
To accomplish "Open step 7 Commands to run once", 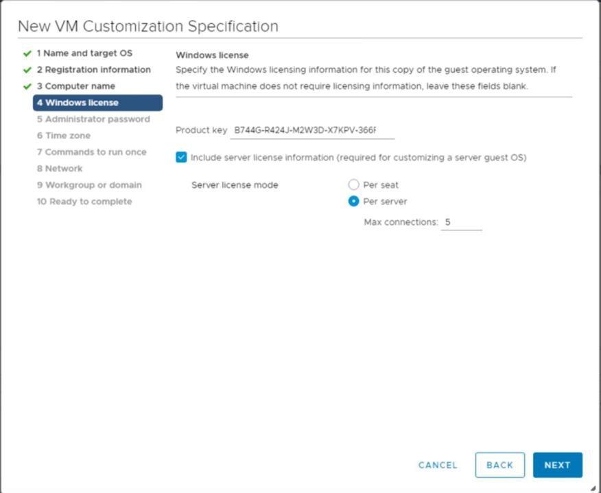I will coord(92,152).
